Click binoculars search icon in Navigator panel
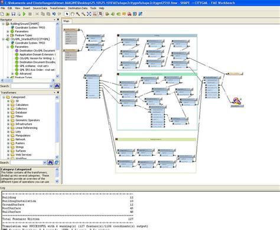Screen dimensions: 280x230 (57, 86)
